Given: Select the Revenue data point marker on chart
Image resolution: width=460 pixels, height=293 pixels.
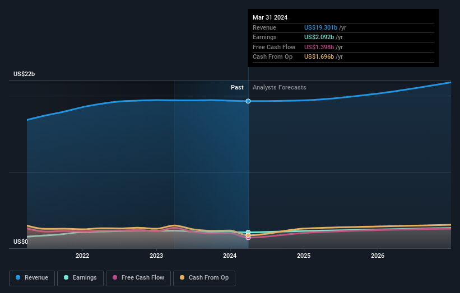Looking at the screenshot, I should point(248,101).
